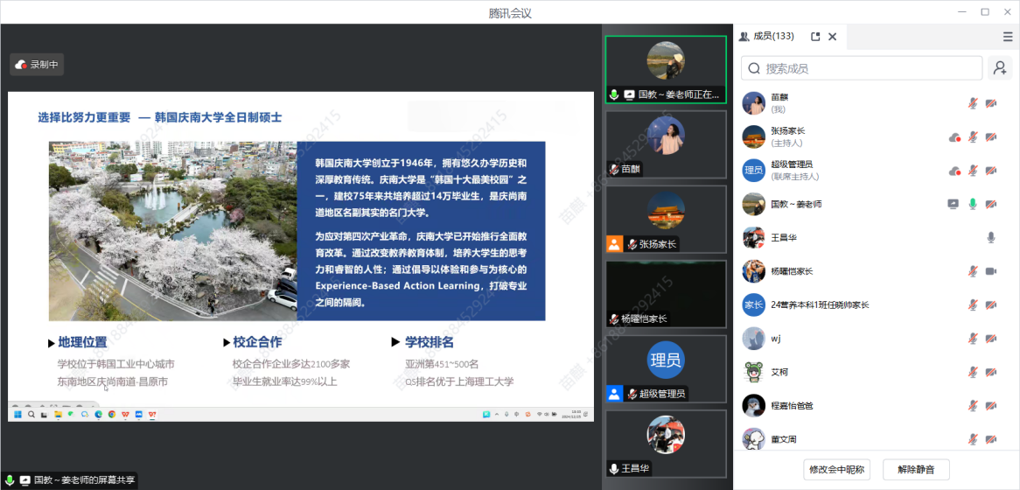
Task: Open the hamburger menu in members panel
Action: (x=1008, y=37)
